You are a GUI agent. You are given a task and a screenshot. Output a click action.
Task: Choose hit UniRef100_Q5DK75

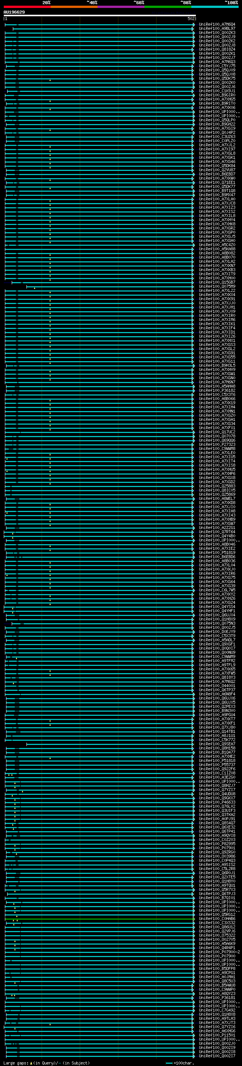click(x=217, y=79)
